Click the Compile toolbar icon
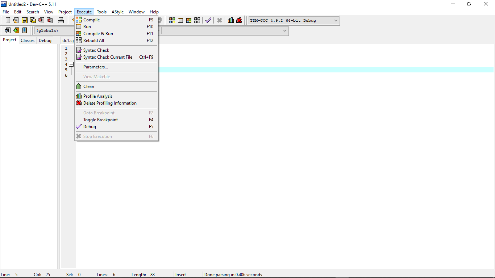This screenshot has height=278, width=495. click(172, 20)
